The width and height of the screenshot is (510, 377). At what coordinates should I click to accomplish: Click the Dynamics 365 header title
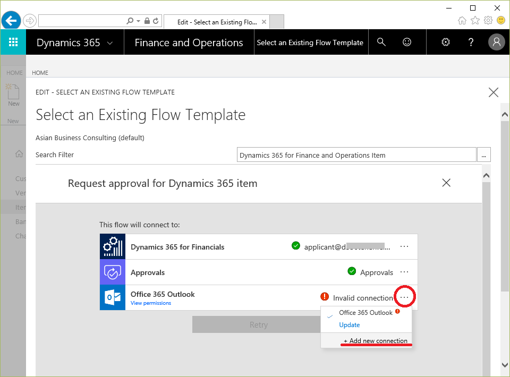click(x=69, y=42)
